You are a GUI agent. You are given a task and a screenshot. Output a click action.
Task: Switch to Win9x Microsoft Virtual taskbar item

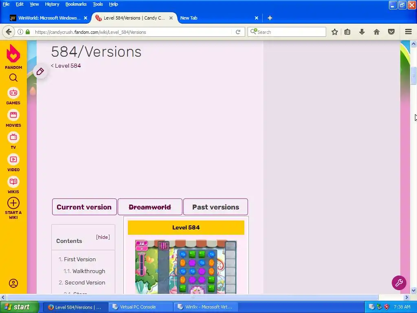pos(206,307)
